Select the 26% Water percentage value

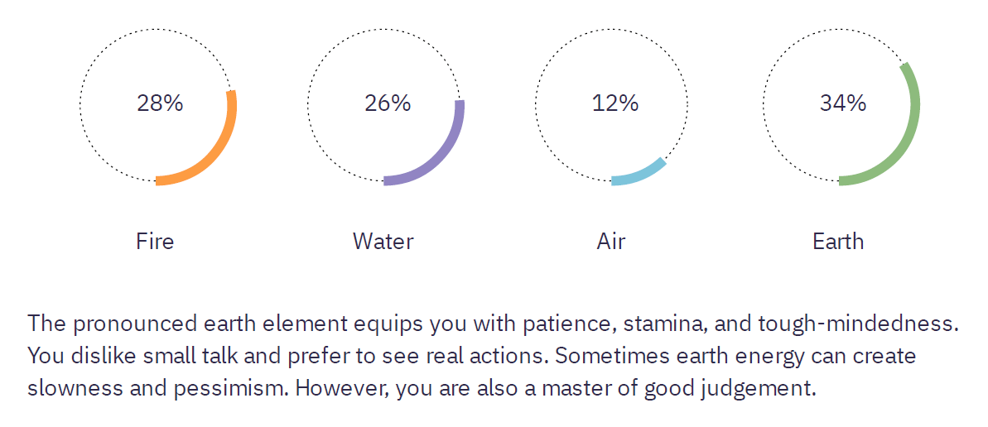coord(388,103)
